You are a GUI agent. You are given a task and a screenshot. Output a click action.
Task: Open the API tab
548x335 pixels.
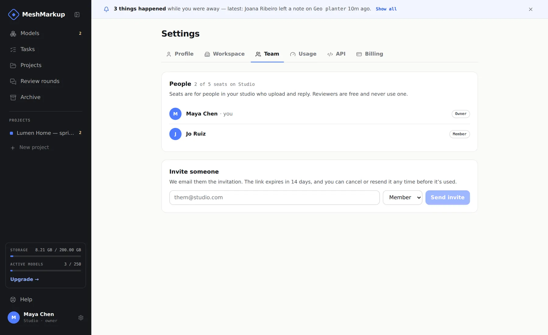click(336, 54)
